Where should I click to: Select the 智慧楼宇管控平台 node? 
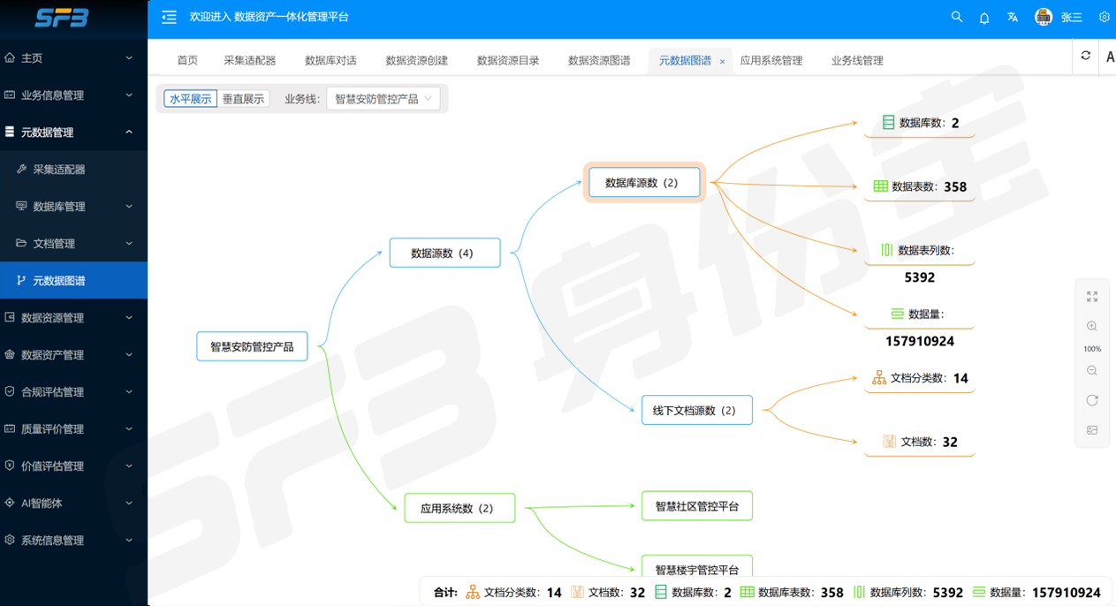[697, 568]
